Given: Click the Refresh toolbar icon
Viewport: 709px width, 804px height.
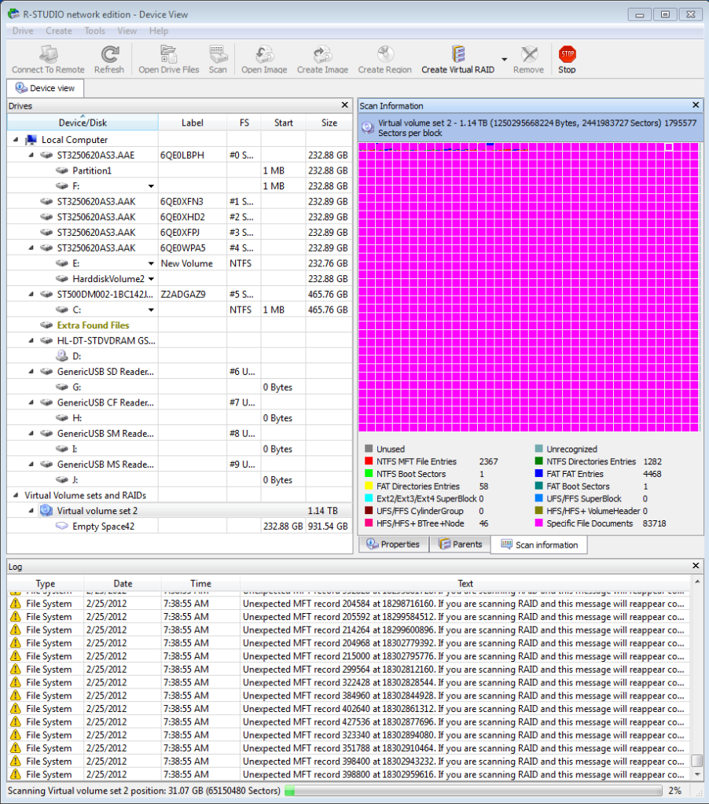Looking at the screenshot, I should [x=109, y=54].
